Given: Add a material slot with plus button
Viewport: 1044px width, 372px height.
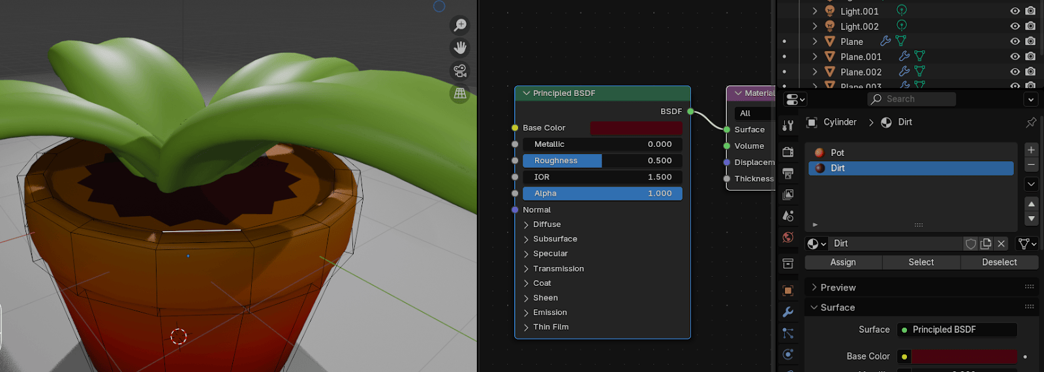Looking at the screenshot, I should click(1031, 149).
